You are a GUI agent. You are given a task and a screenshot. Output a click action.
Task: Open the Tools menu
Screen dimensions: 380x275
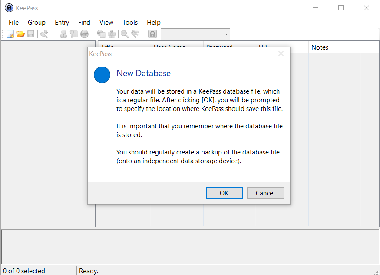[130, 22]
